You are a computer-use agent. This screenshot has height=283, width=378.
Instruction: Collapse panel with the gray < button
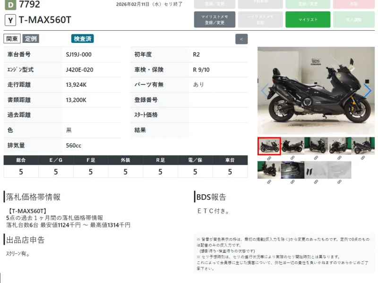[241, 39]
